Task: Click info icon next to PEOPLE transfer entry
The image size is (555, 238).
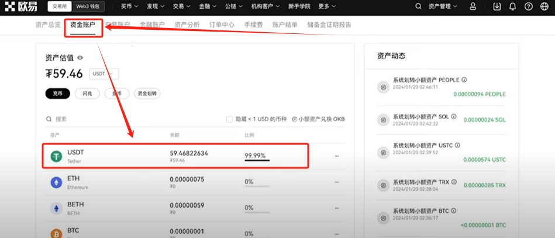Action: (464, 80)
